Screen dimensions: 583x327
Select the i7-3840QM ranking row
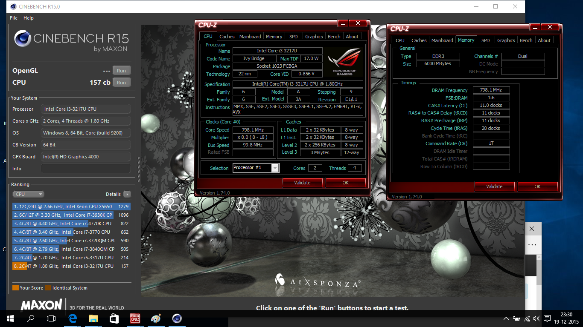(71, 249)
